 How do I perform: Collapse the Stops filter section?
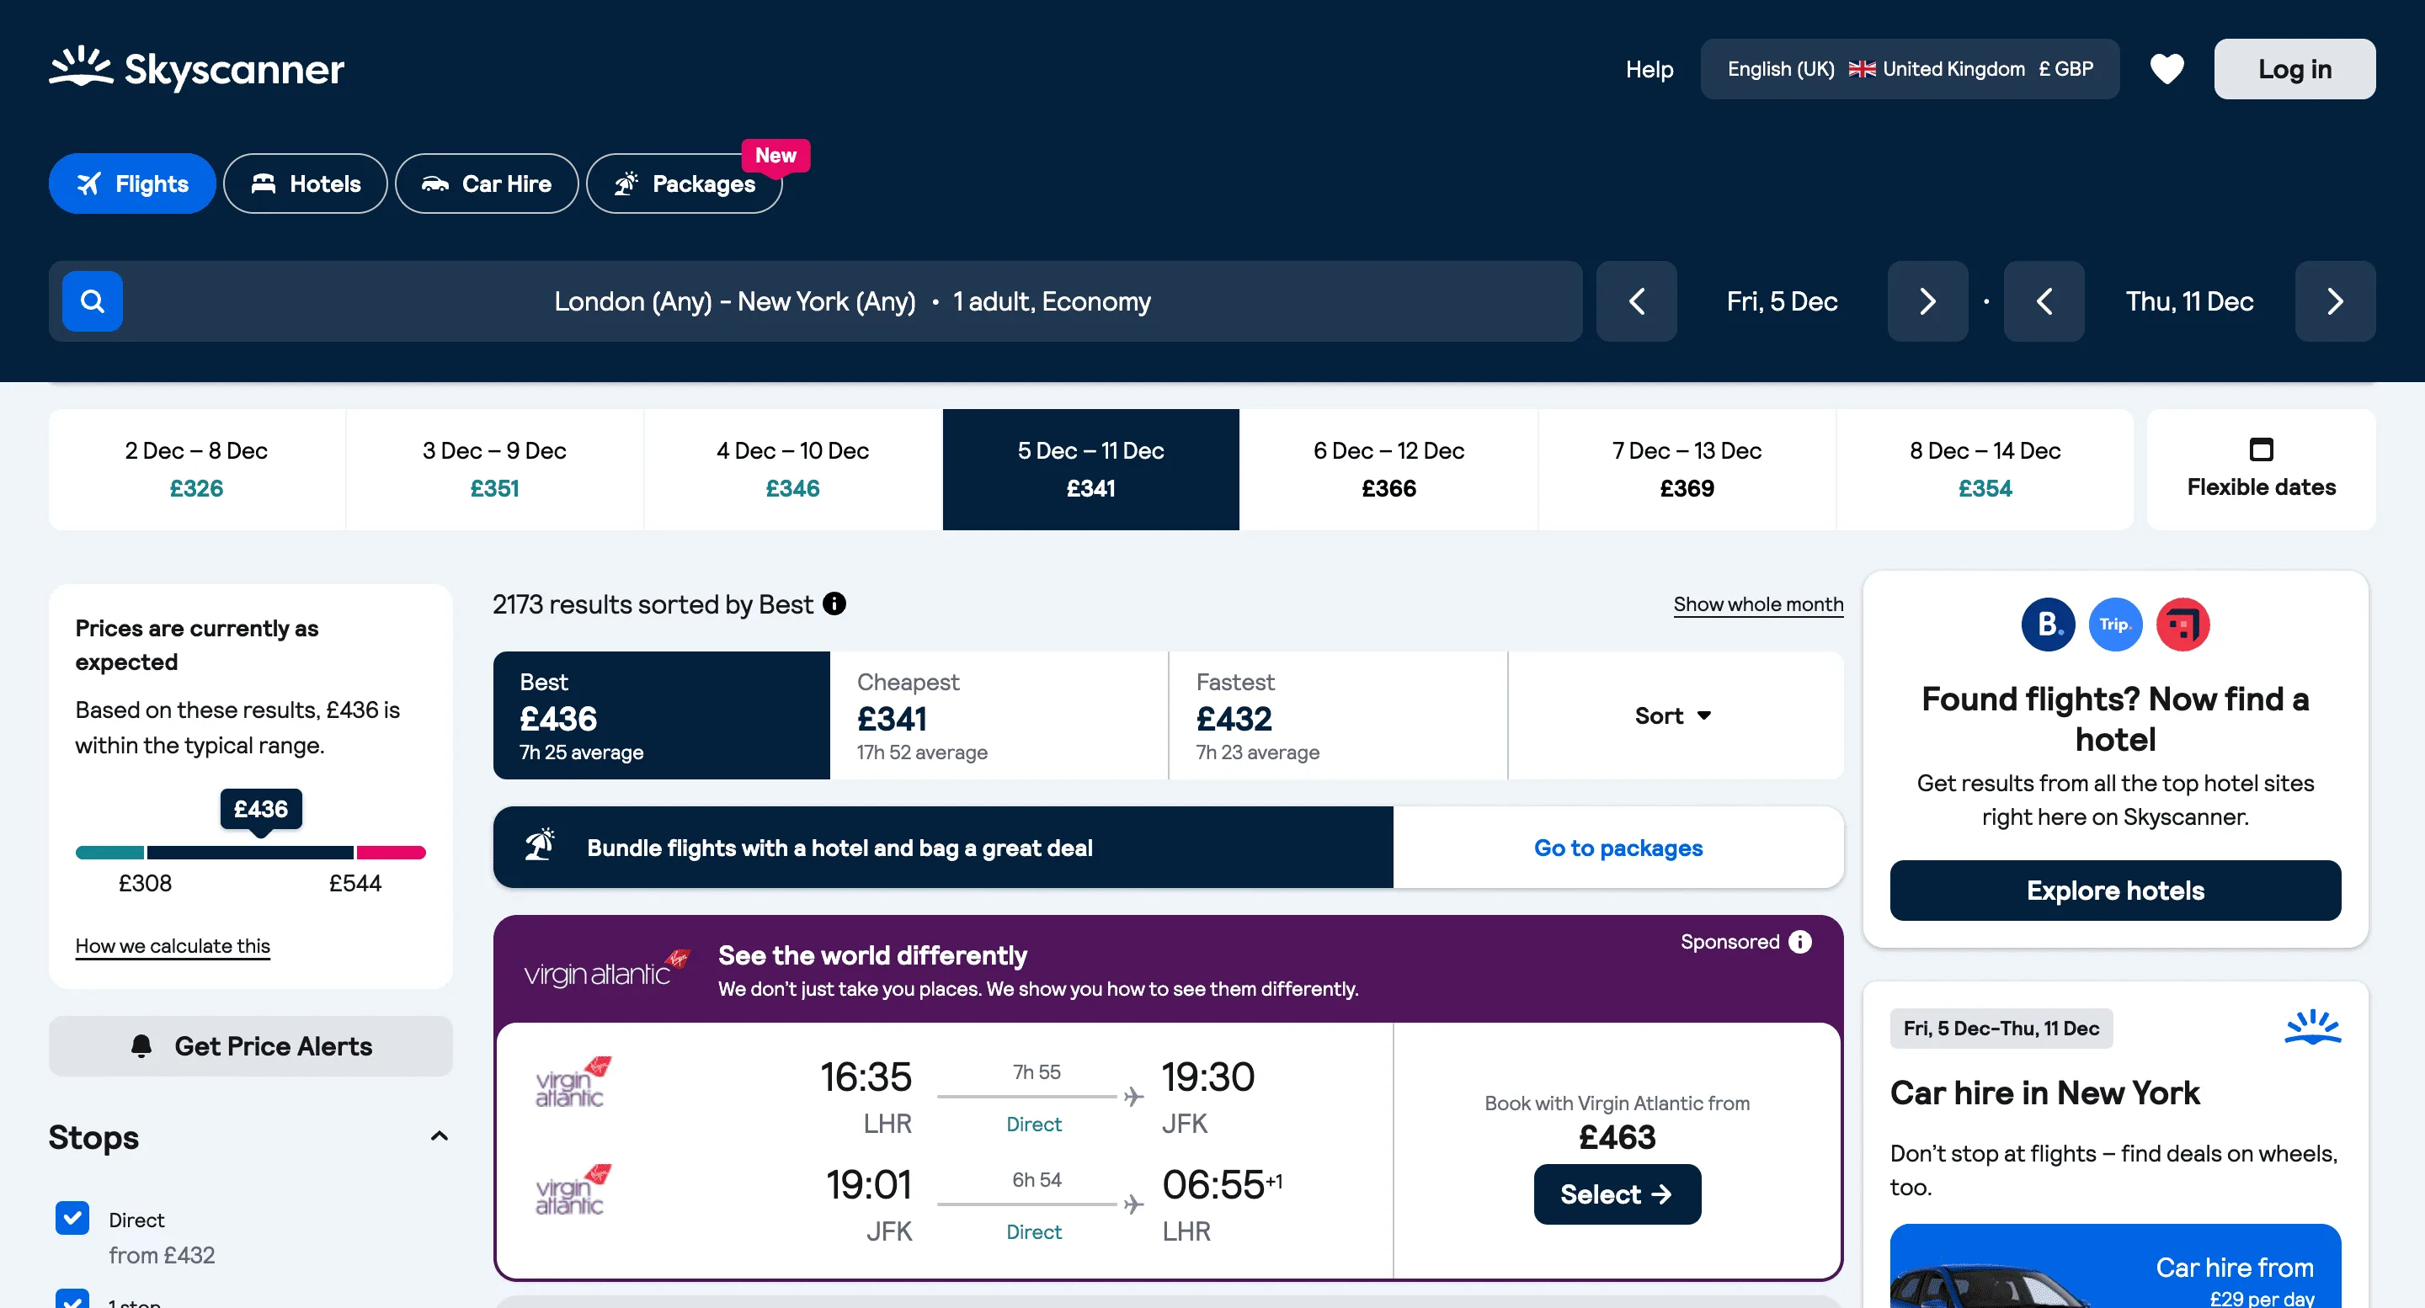pyautogui.click(x=439, y=1135)
